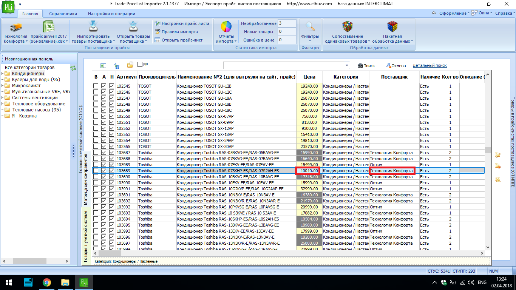Click the Технология Комфорта truck supplier icon
Viewport: 516px width, 290px height.
[x=15, y=27]
